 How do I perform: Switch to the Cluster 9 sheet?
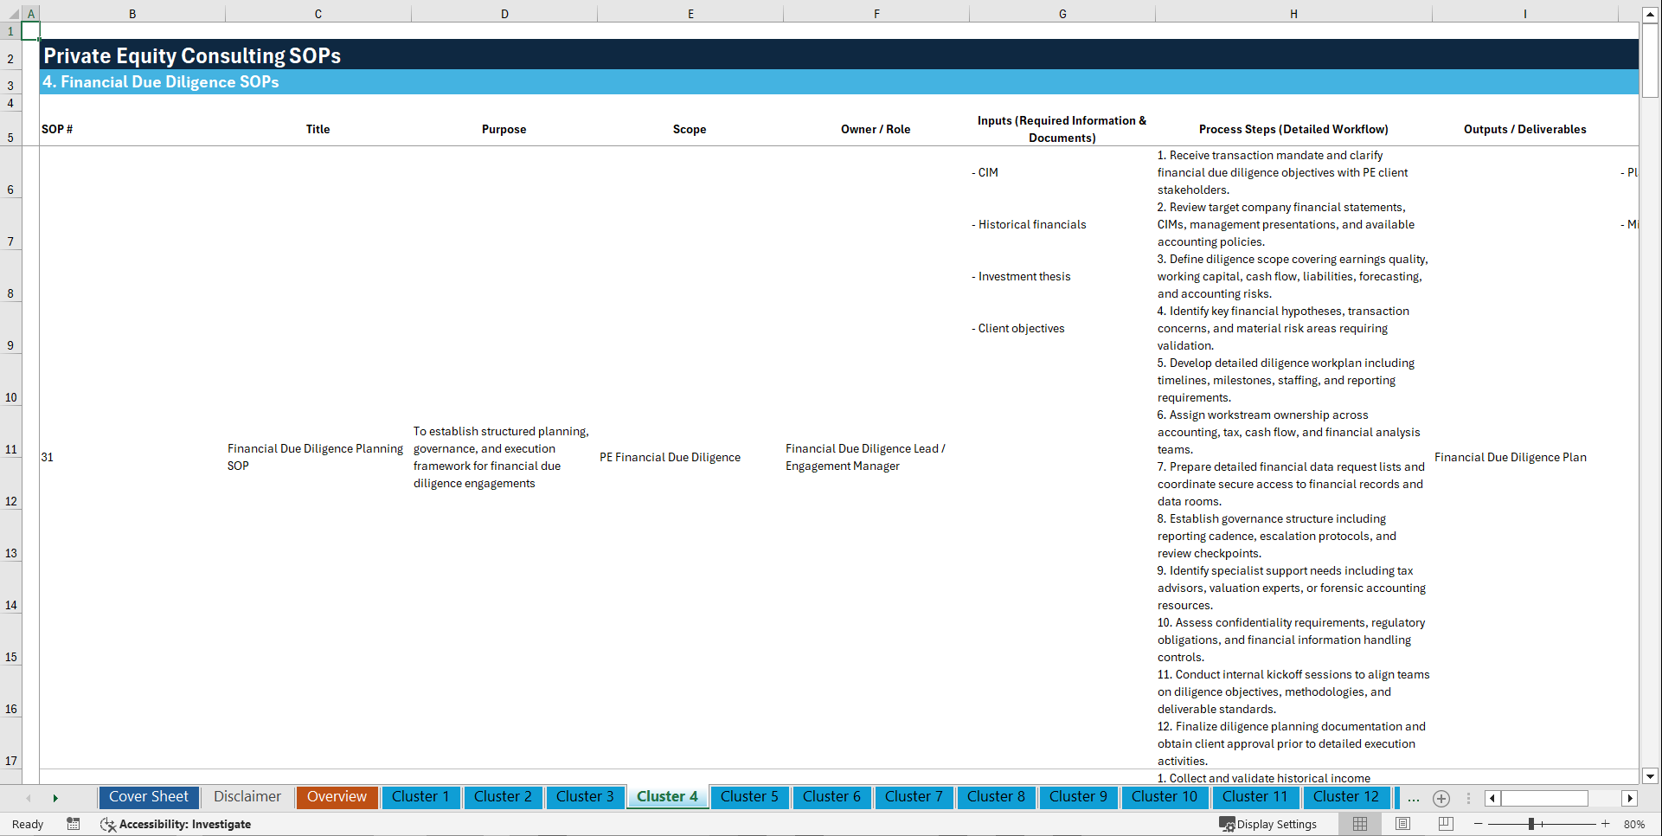click(x=1078, y=797)
